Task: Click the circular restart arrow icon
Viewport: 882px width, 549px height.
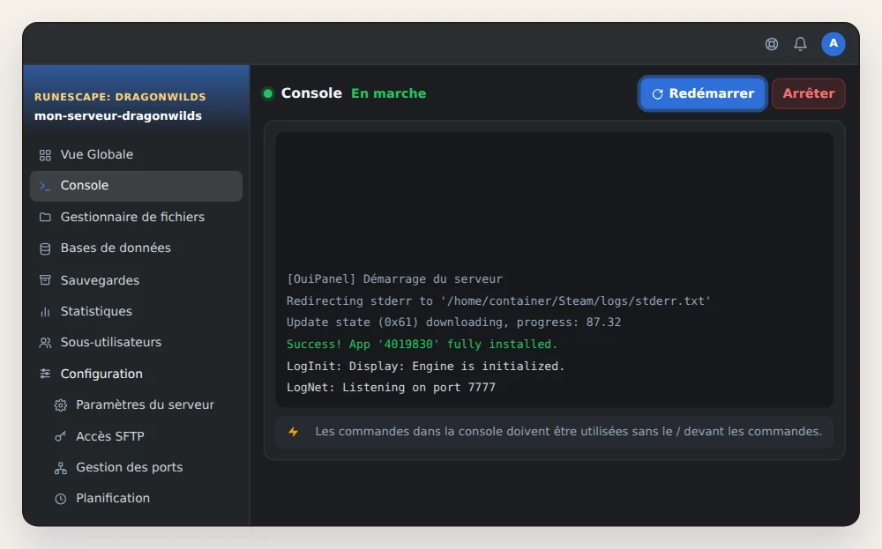Action: [x=657, y=93]
